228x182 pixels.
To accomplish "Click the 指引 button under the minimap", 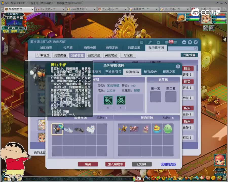I will (6, 31).
